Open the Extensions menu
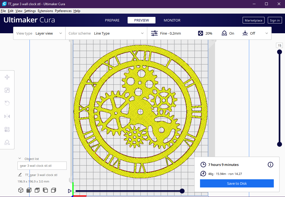The height and width of the screenshot is (197, 285). [x=45, y=11]
